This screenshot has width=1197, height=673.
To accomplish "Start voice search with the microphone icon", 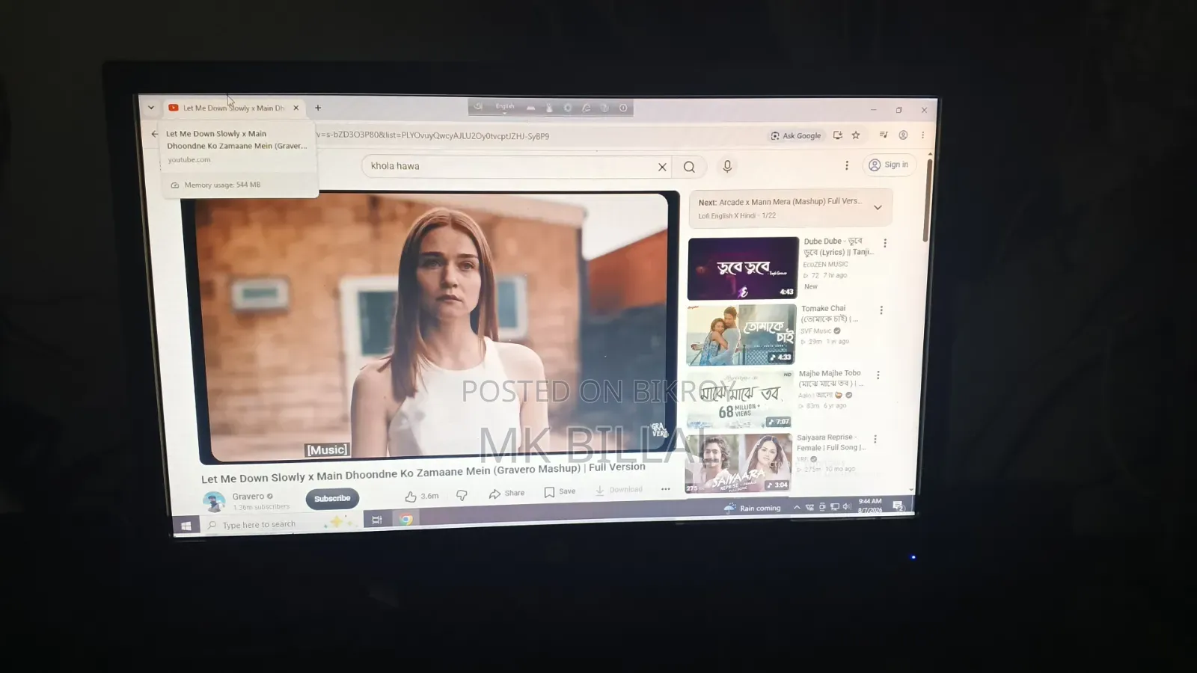I will 727,166.
